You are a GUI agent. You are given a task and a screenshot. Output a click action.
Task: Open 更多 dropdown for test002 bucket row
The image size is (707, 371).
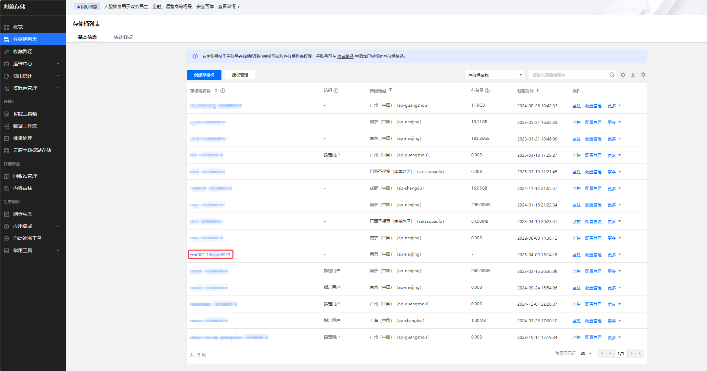click(x=614, y=255)
